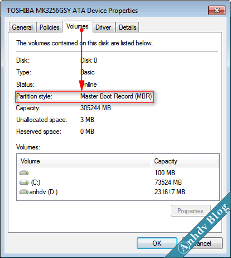Switch to the General tab
Image resolution: width=231 pixels, height=258 pixels.
coord(22,27)
